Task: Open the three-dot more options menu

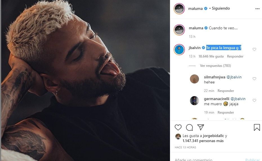Action: (257, 9)
